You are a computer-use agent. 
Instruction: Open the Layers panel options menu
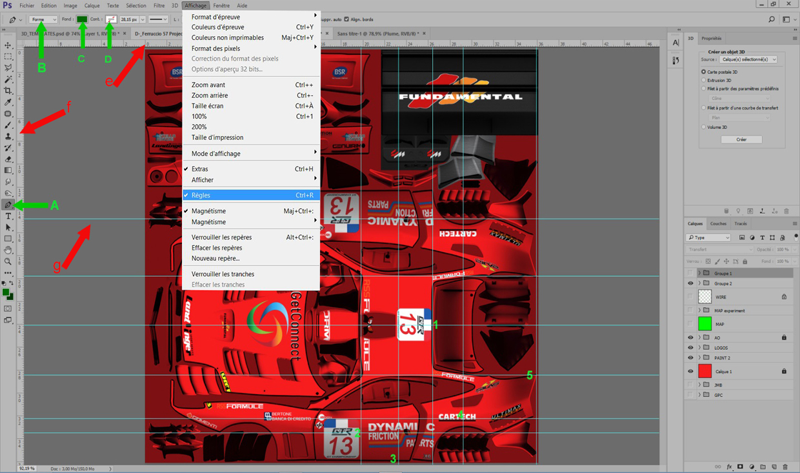click(795, 224)
